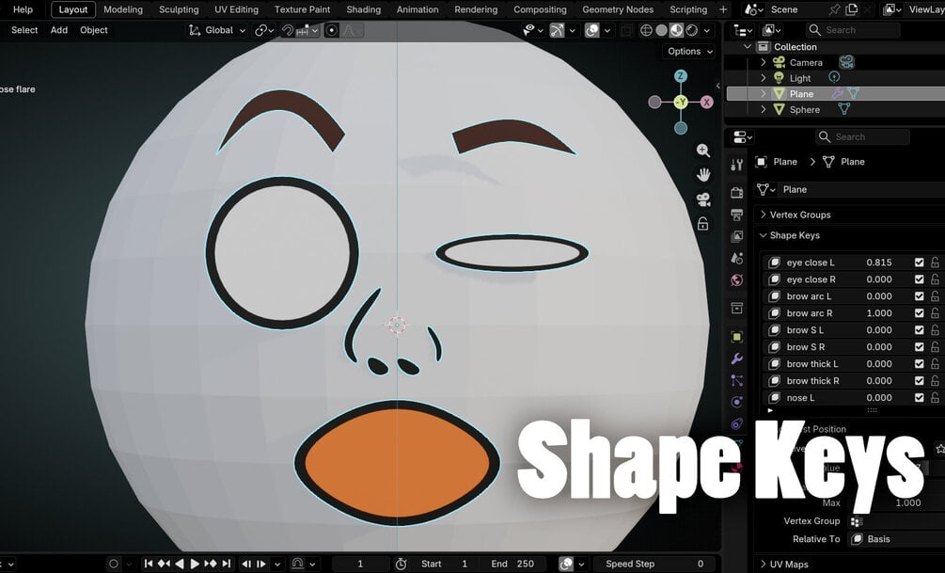Uncheck eye close L shape key
This screenshot has width=945, height=573.
[919, 263]
